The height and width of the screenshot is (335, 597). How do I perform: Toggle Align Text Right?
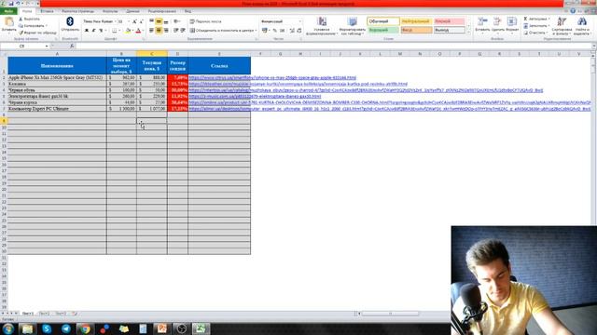click(166, 30)
